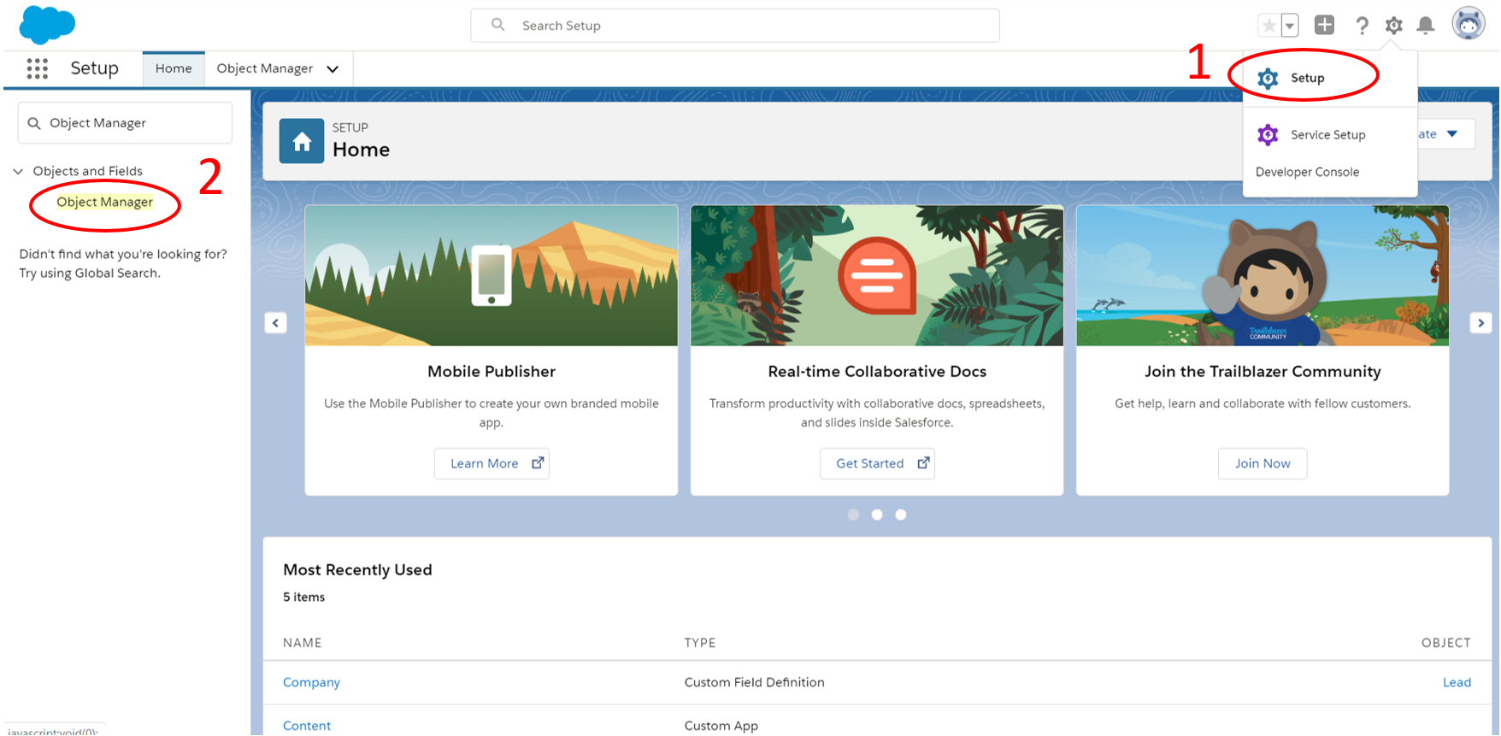
Task: Go to next carousel slide
Action: 1481,323
